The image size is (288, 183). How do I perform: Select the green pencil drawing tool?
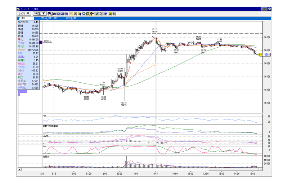click(97, 14)
